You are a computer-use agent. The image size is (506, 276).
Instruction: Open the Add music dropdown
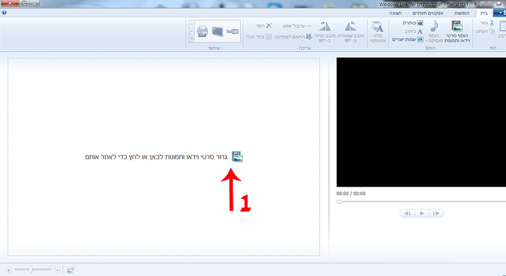tap(432, 32)
